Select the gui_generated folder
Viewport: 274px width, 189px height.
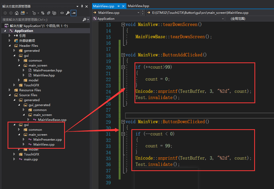coord(39,105)
